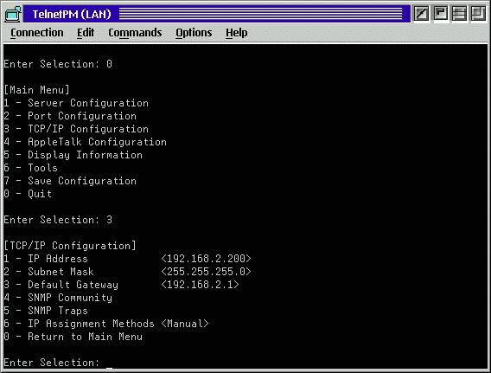Click the TelnetPM system menu icon
491x373 pixels.
coord(13,14)
